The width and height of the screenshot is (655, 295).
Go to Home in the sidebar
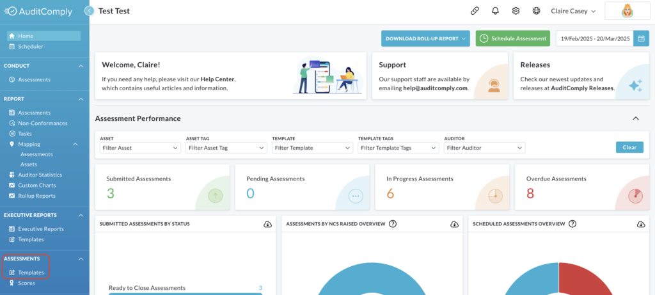pos(43,36)
